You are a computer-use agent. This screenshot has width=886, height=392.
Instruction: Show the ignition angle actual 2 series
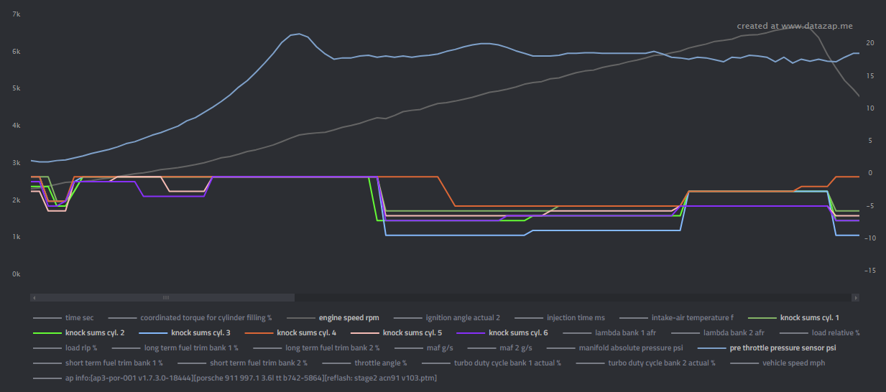[462, 317]
